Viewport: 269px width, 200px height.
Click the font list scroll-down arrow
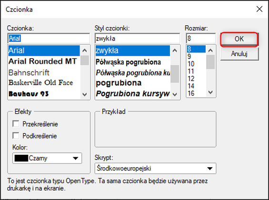coord(85,94)
